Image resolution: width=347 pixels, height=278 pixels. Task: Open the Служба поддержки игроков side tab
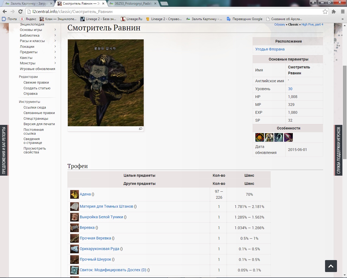point(339,150)
